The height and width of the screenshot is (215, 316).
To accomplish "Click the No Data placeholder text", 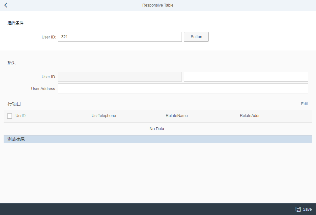I will (x=157, y=129).
